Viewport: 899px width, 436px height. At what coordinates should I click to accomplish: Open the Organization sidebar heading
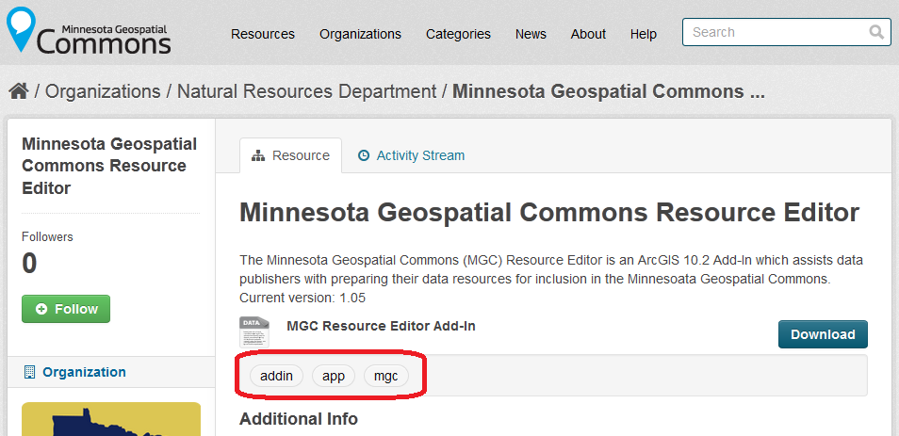coord(84,372)
